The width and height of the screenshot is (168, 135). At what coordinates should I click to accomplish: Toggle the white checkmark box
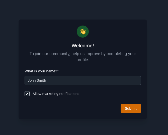coord(27,94)
